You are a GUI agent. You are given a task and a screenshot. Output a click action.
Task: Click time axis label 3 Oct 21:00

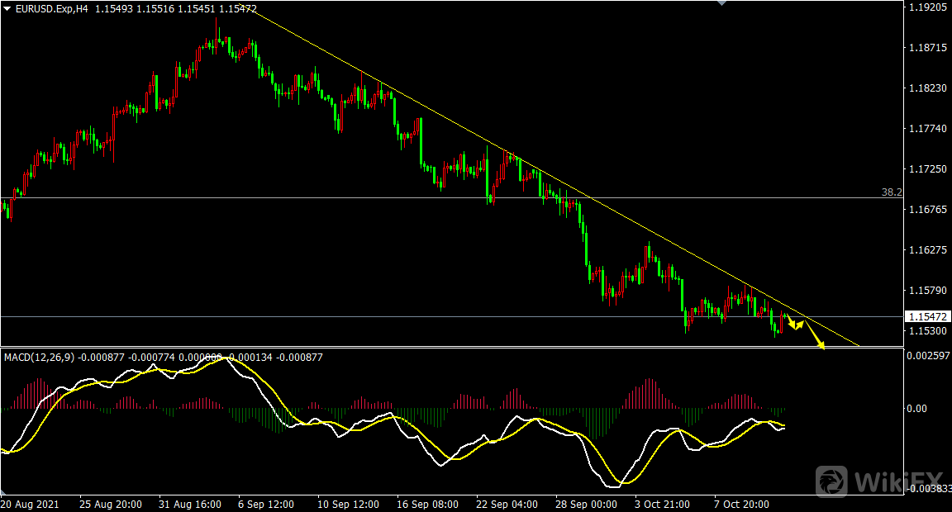tap(662, 504)
